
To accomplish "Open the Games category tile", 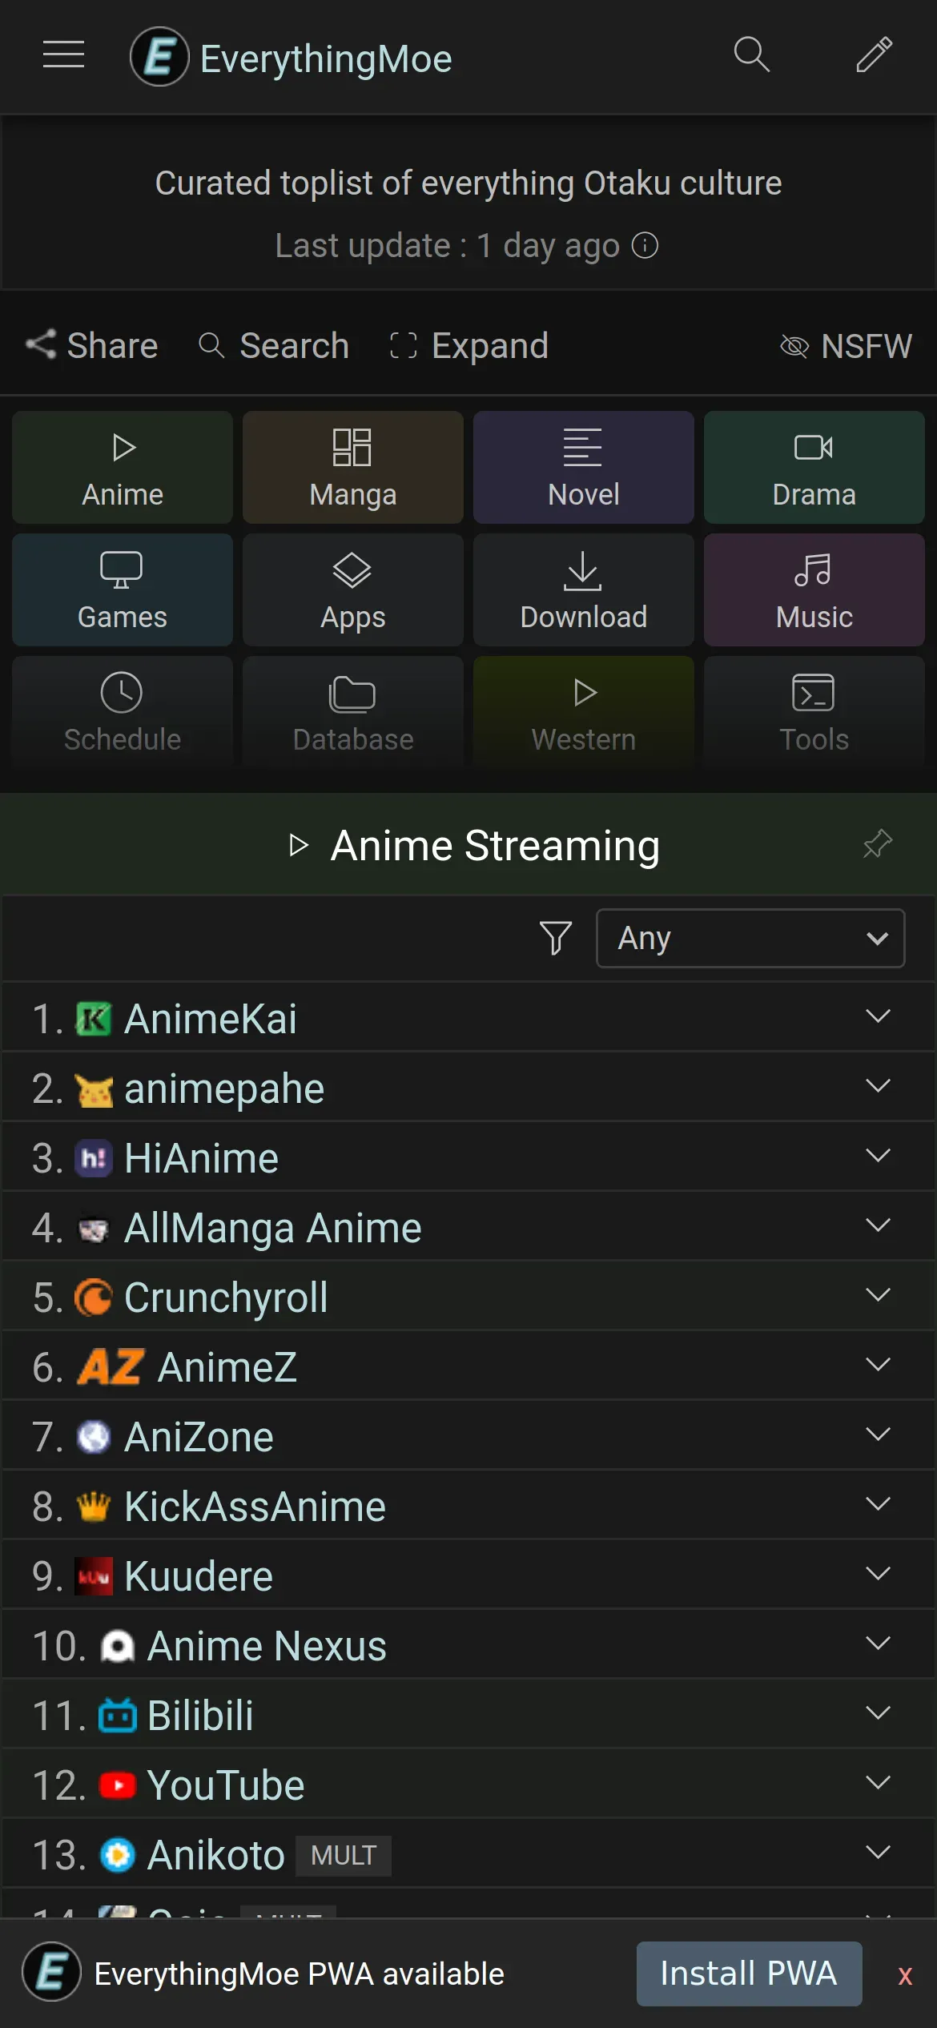I will tap(123, 590).
